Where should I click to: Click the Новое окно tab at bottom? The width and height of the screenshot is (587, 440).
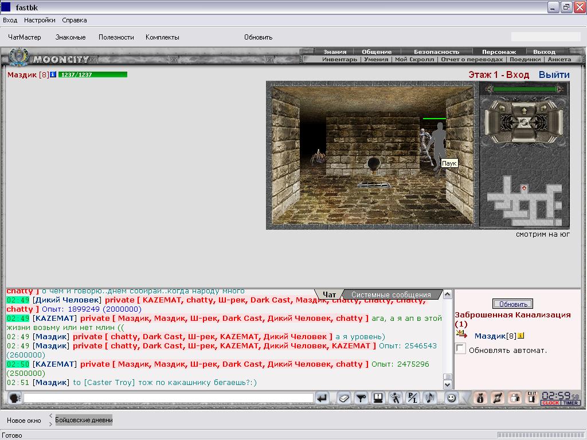tap(24, 421)
